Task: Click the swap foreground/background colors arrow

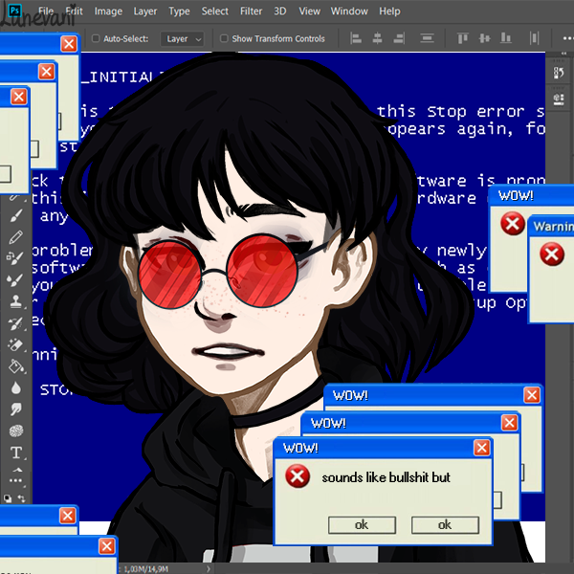Action: tap(22, 497)
